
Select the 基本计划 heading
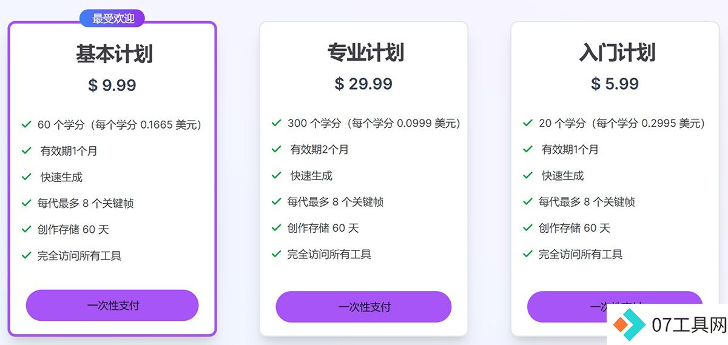coord(114,54)
